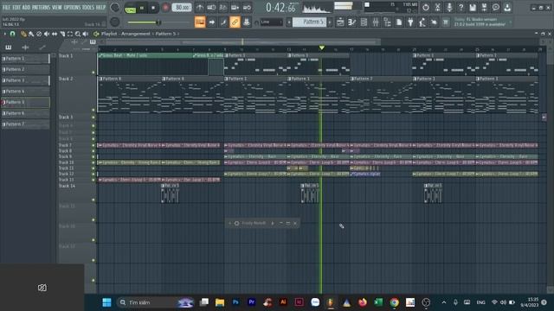Click the chat bubble icon
This screenshot has width=554, height=311.
tap(496, 8)
